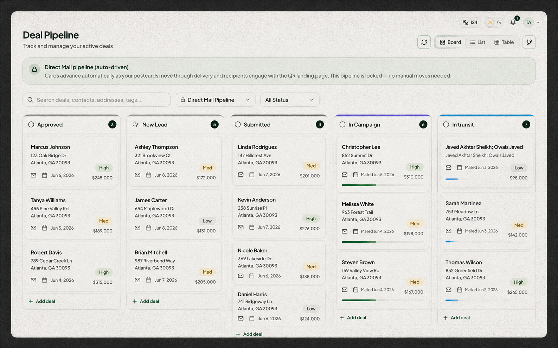Open the TA user avatar
Image resolution: width=558 pixels, height=348 pixels.
[528, 22]
